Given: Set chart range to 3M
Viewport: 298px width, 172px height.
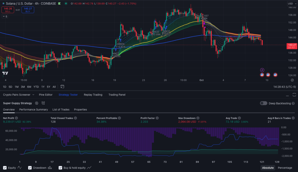Looking at the screenshot, I should tap(23, 87).
